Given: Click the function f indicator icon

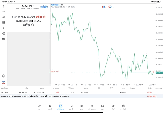Looking at the screenshot, I should 3,28.
